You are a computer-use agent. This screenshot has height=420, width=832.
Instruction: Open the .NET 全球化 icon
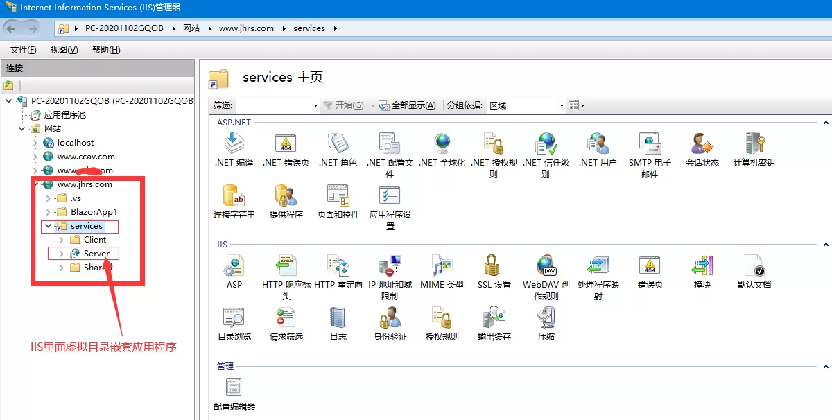[x=442, y=143]
